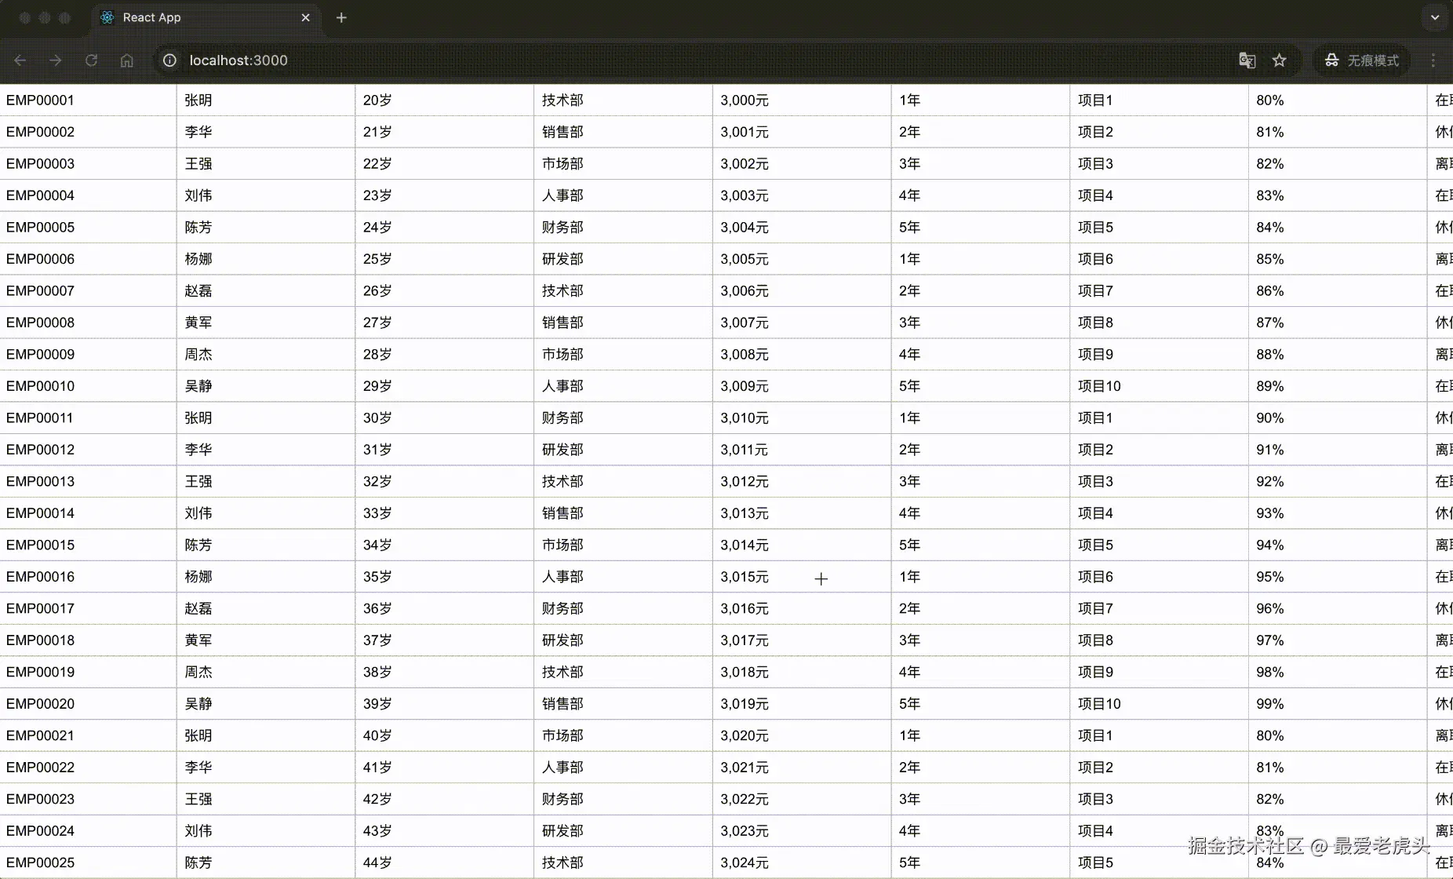Viewport: 1453px width, 879px height.
Task: Open the tab search dropdown chevron
Action: 1435,17
